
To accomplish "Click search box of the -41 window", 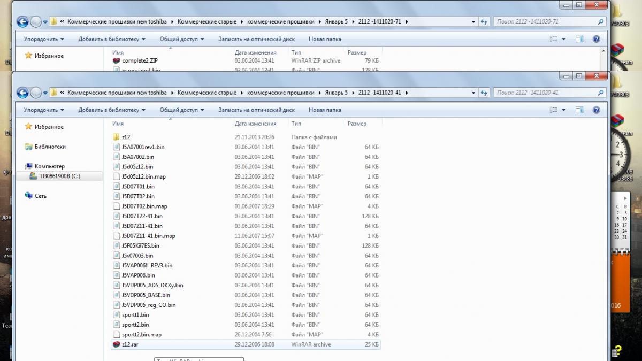I will [549, 93].
